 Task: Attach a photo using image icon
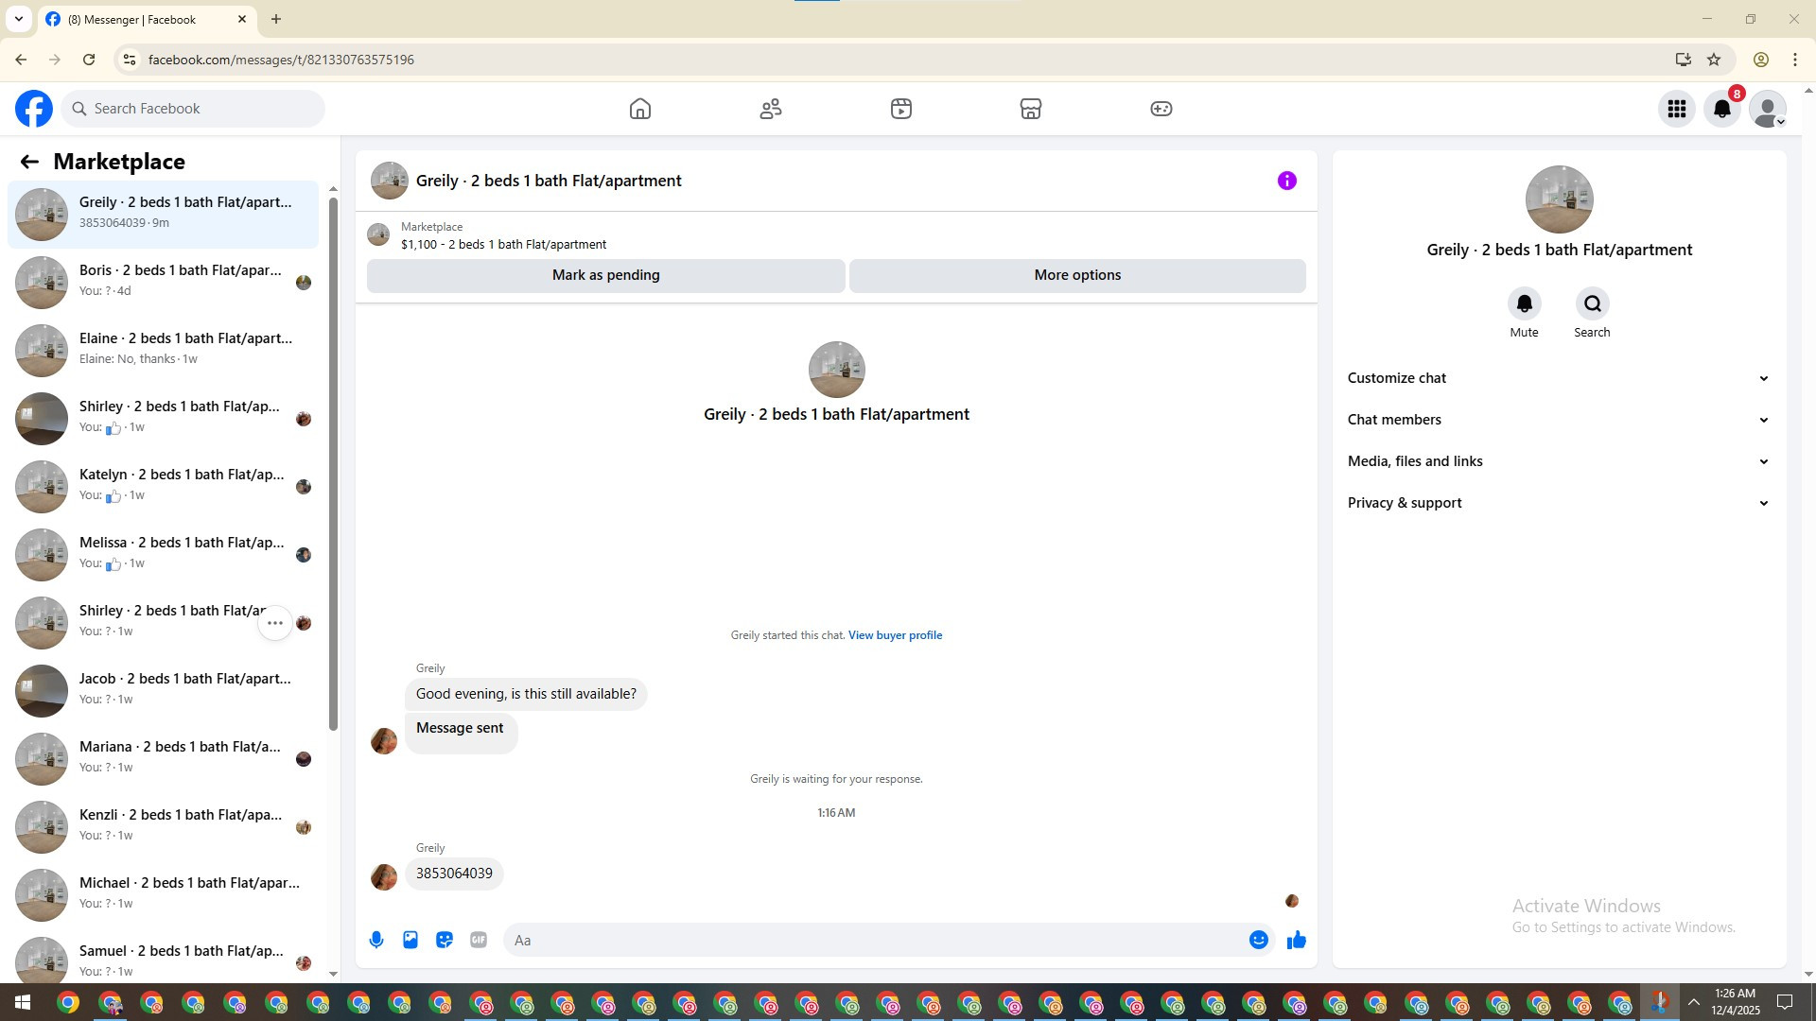click(x=410, y=940)
